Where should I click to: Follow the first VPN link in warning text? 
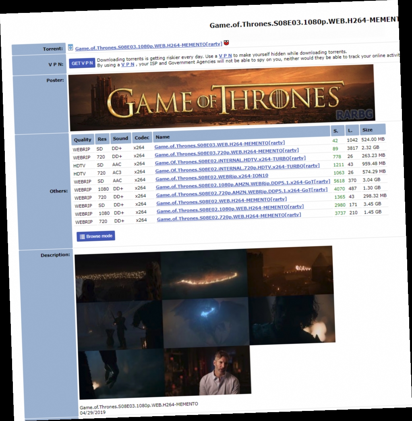click(x=225, y=56)
